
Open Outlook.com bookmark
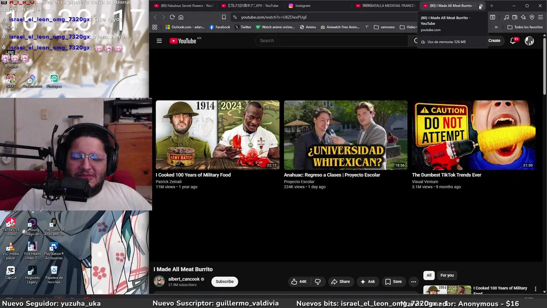click(x=185, y=27)
